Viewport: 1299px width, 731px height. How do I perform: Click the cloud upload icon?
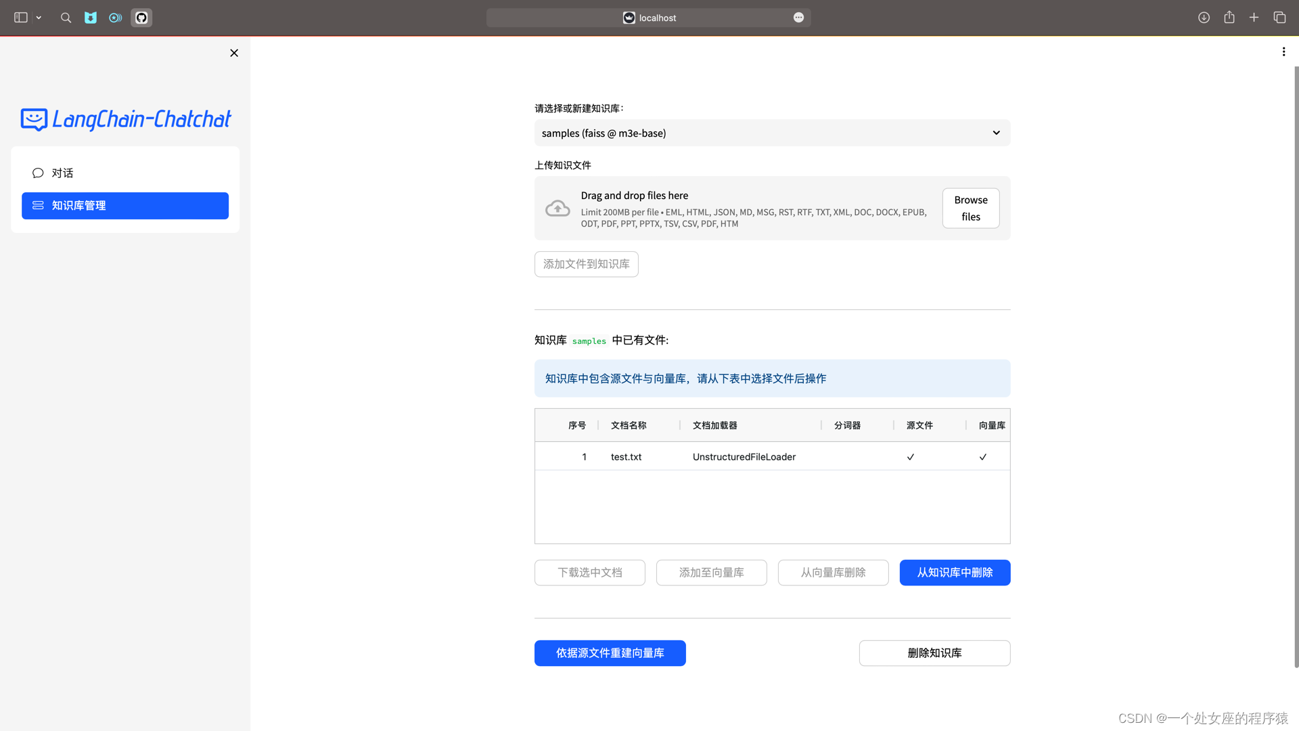point(557,208)
